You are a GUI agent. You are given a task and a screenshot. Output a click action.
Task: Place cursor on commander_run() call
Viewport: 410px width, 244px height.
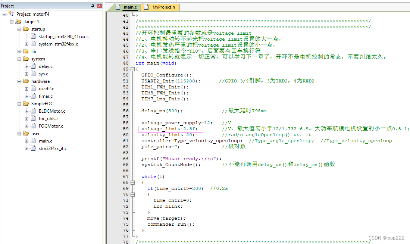click(x=171, y=224)
